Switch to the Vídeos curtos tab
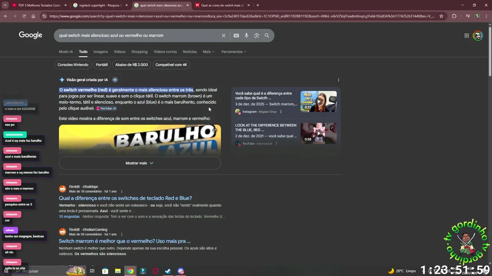 [x=165, y=52]
